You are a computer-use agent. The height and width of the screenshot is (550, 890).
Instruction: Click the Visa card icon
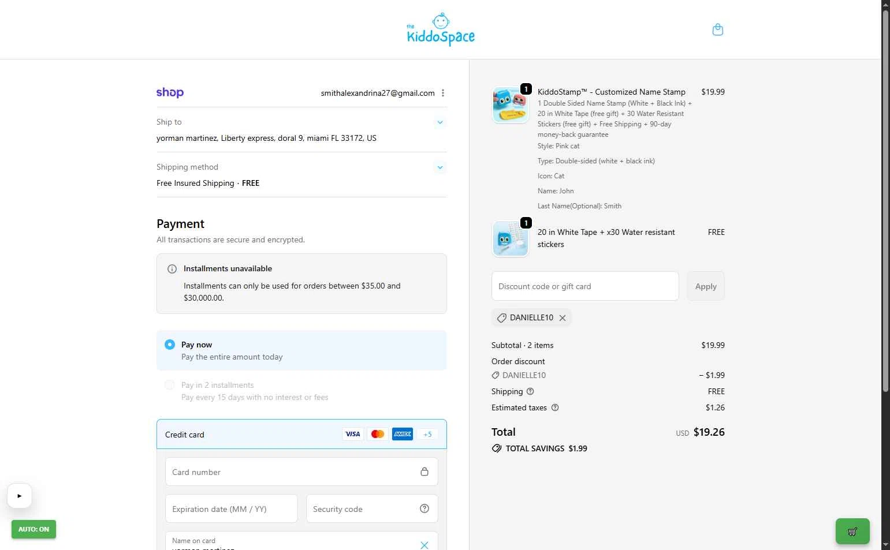(353, 434)
